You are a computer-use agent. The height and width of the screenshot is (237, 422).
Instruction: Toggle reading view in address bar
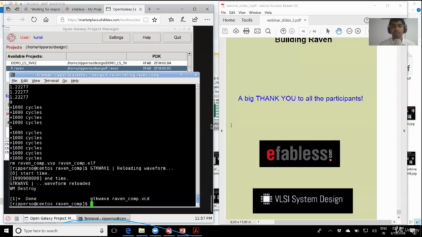coord(146,20)
